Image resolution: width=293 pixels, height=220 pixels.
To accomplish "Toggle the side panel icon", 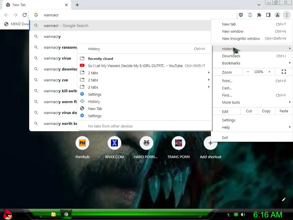I will point(268,15).
